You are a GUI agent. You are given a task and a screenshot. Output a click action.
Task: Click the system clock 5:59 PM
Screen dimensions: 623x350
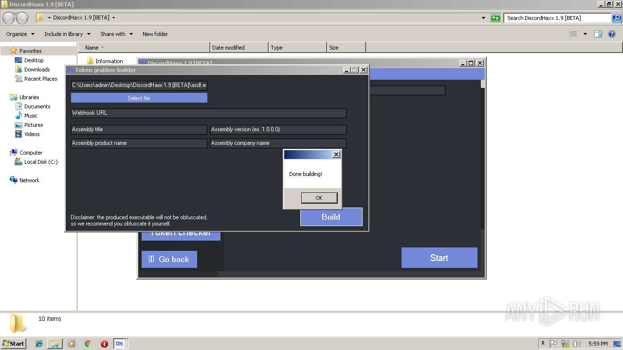[x=598, y=344]
